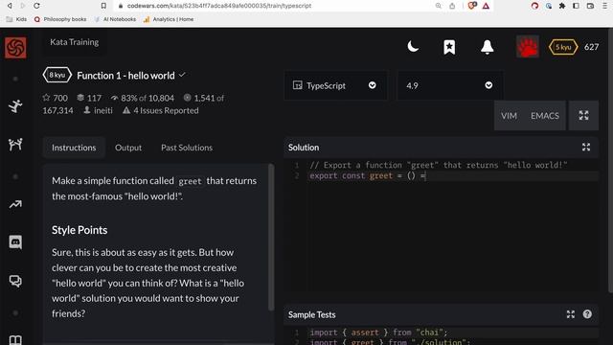Expand the Sample Tests panel
The width and height of the screenshot is (613, 345).
coord(571,314)
